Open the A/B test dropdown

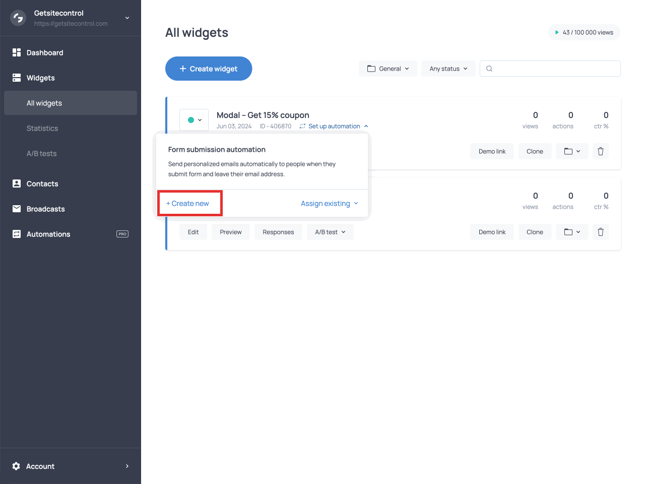click(330, 232)
